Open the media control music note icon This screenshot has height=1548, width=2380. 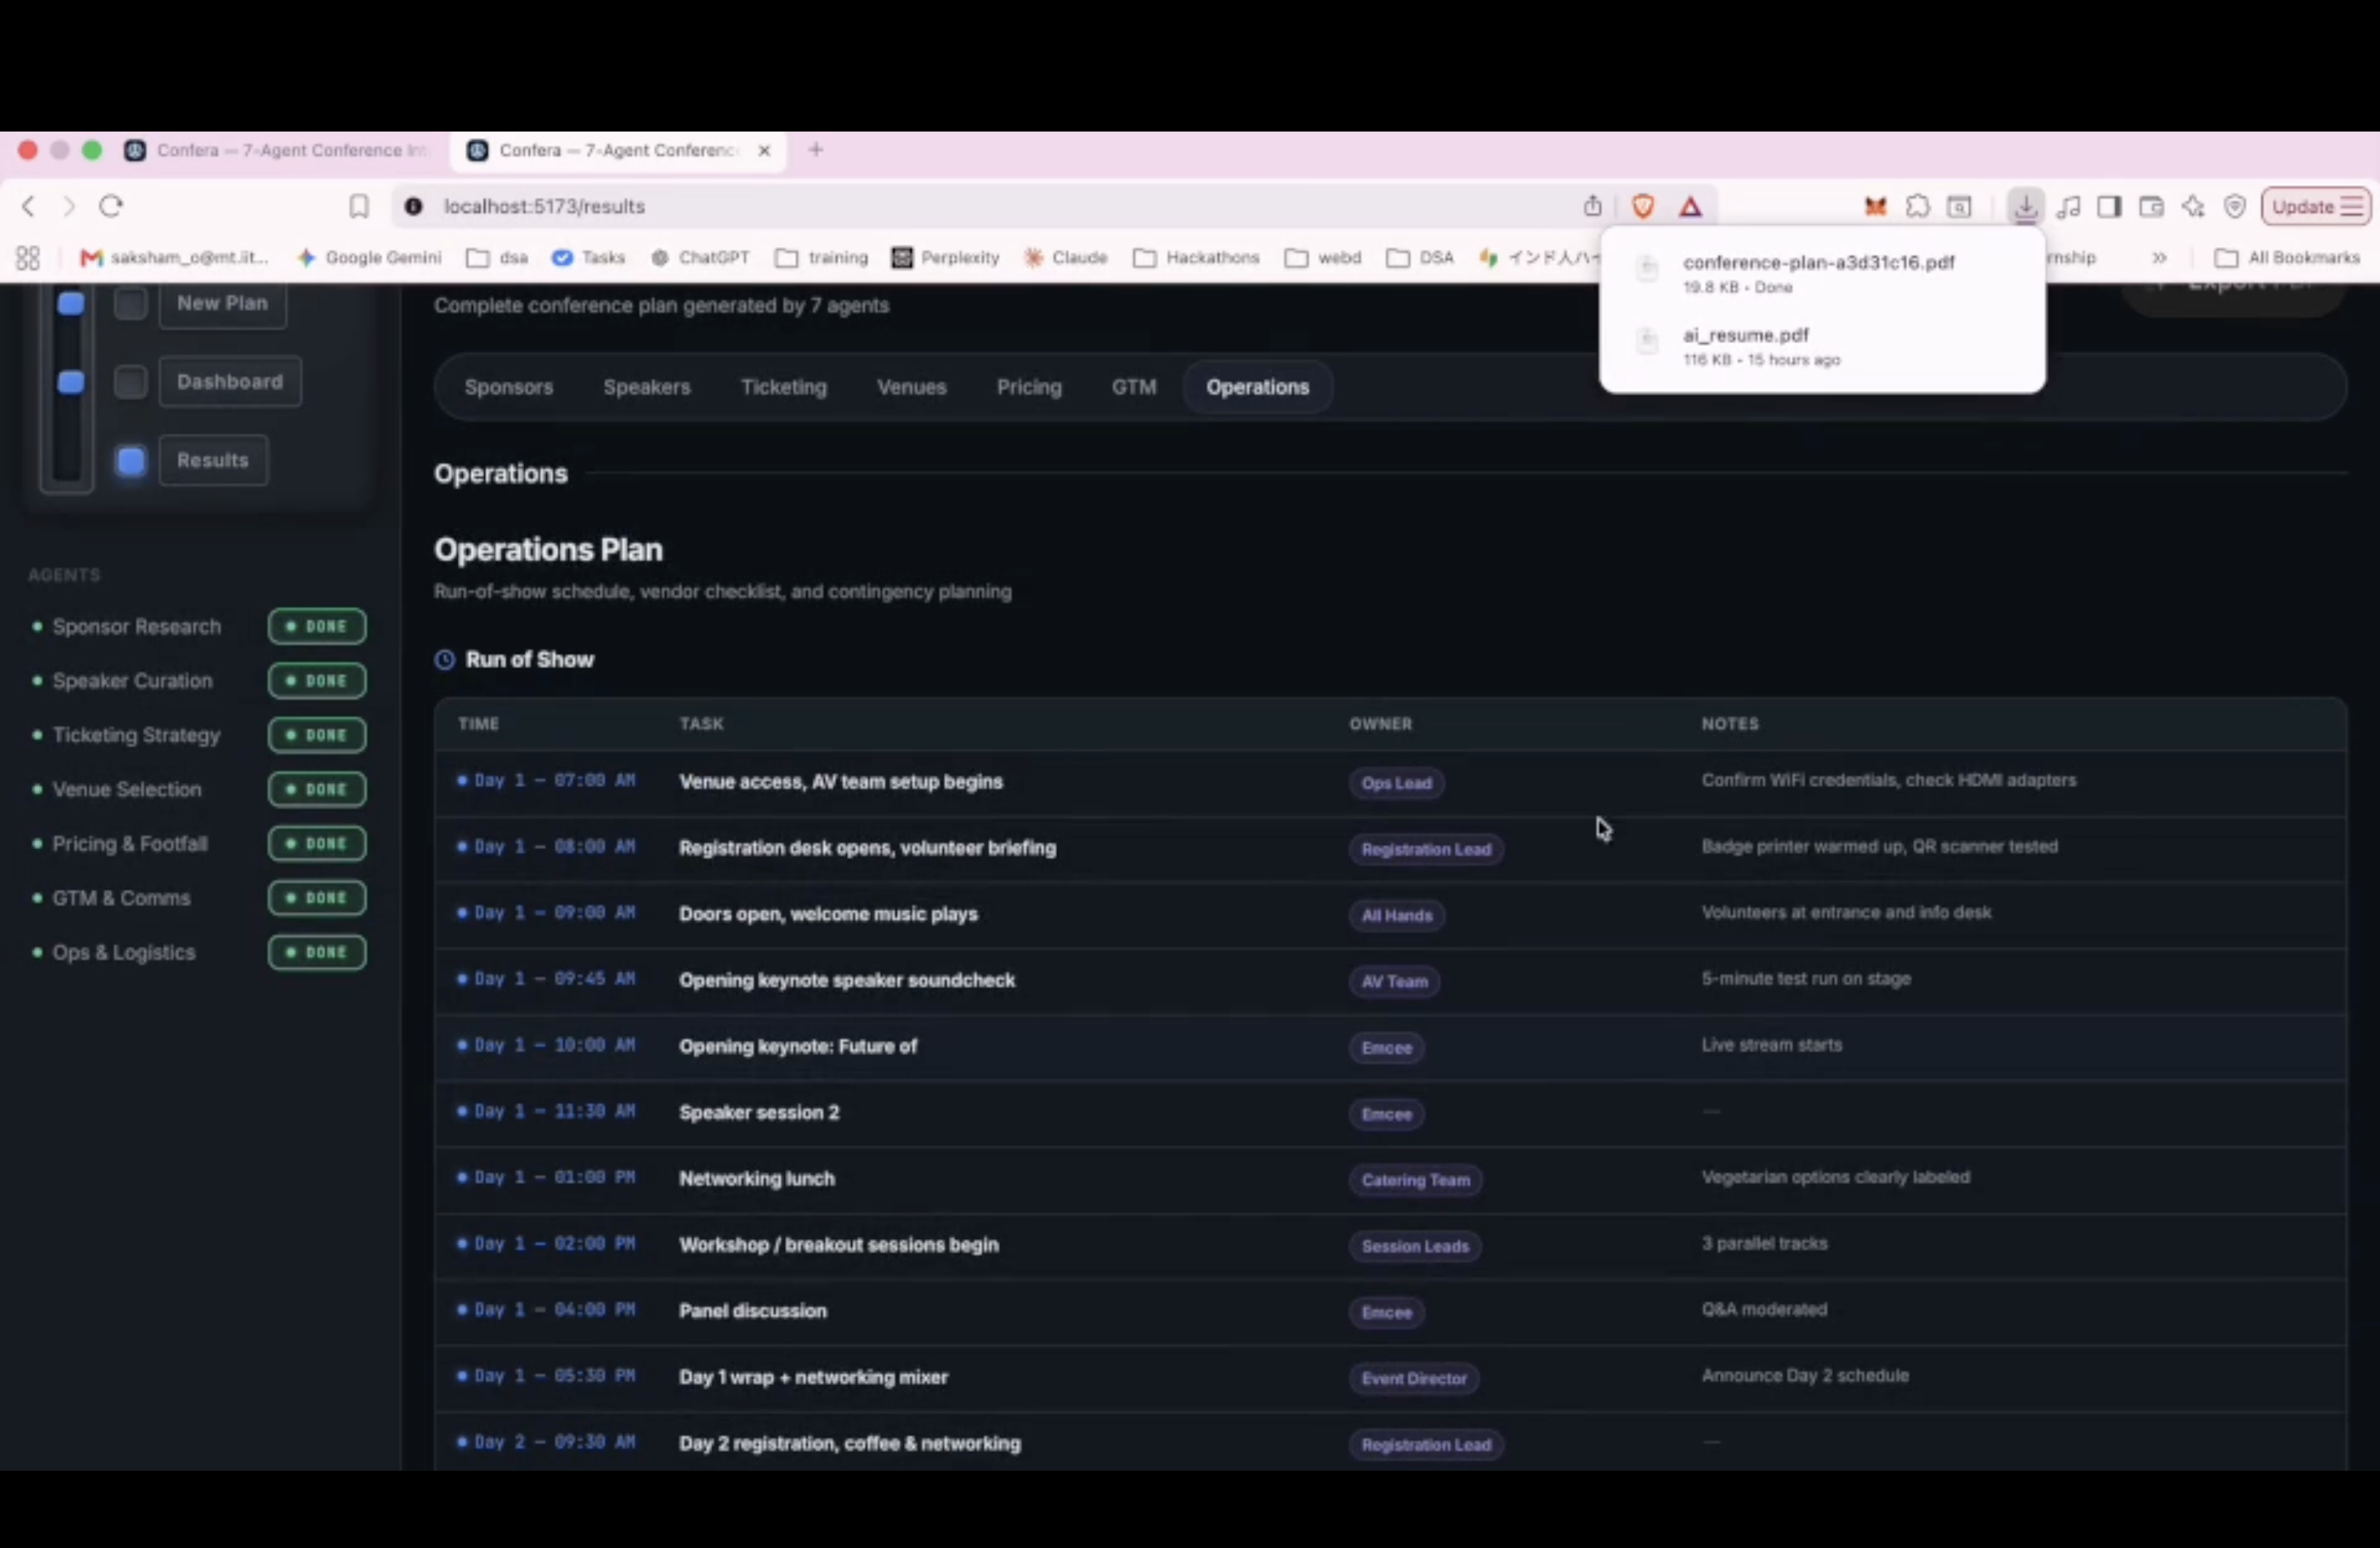(x=2069, y=207)
